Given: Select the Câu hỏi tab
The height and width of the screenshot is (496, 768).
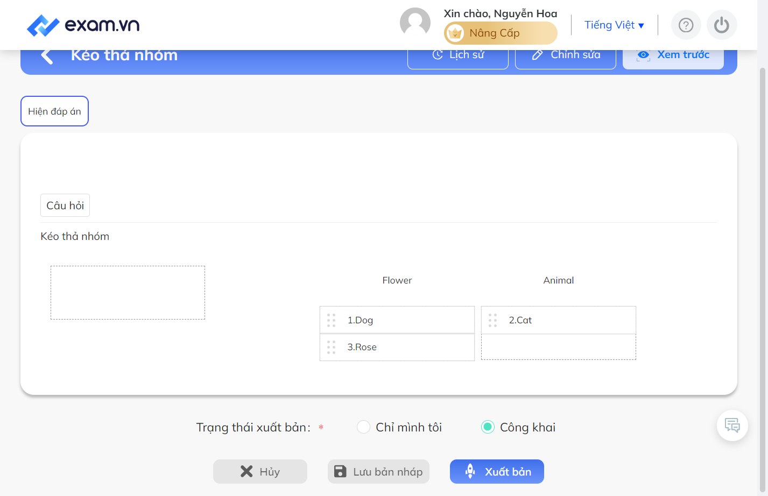Looking at the screenshot, I should (x=65, y=206).
